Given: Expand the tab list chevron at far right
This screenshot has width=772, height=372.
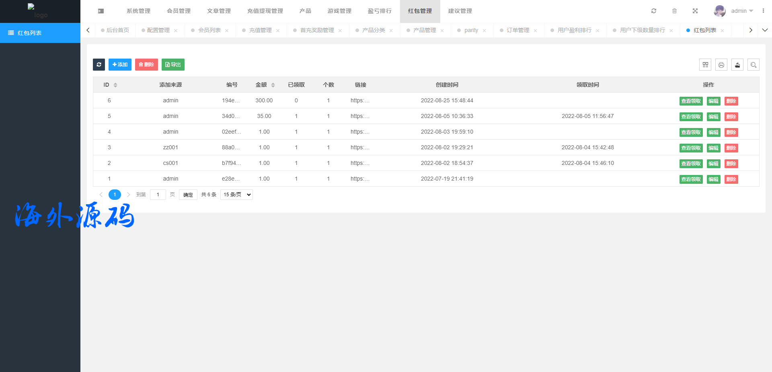Looking at the screenshot, I should (x=765, y=30).
